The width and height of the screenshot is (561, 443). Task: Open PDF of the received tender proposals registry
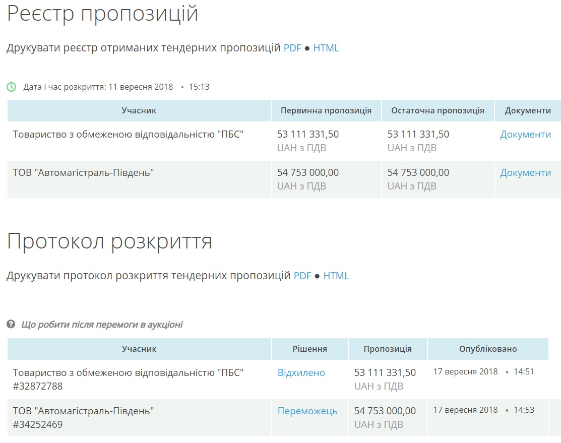pyautogui.click(x=292, y=48)
